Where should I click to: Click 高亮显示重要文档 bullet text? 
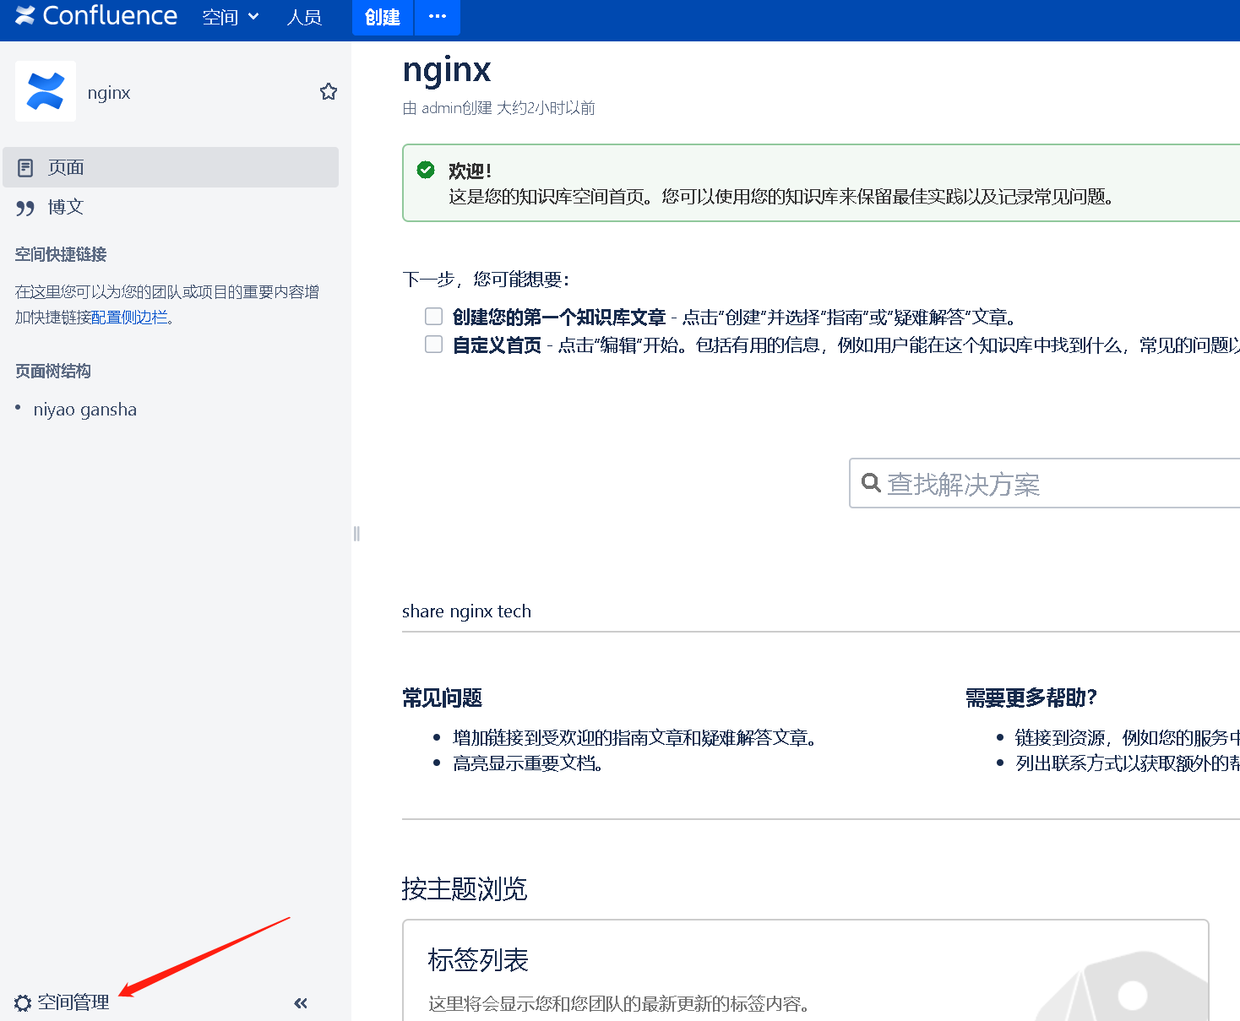coord(528,763)
